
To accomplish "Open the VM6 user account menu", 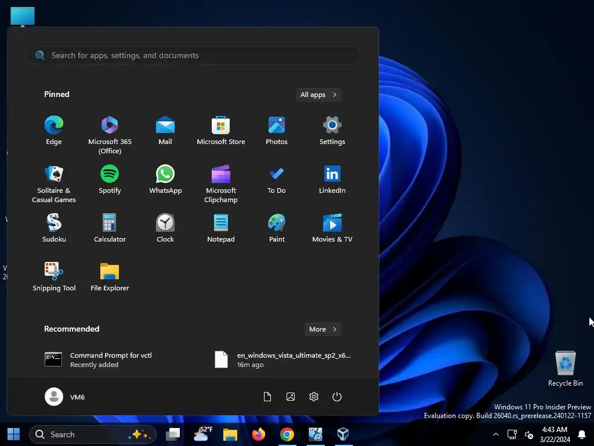I will point(65,397).
